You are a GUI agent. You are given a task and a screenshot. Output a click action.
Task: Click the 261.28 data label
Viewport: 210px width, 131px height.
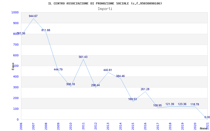(x=145, y=89)
